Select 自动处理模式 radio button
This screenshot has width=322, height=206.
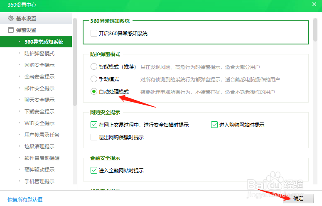[x=94, y=91]
